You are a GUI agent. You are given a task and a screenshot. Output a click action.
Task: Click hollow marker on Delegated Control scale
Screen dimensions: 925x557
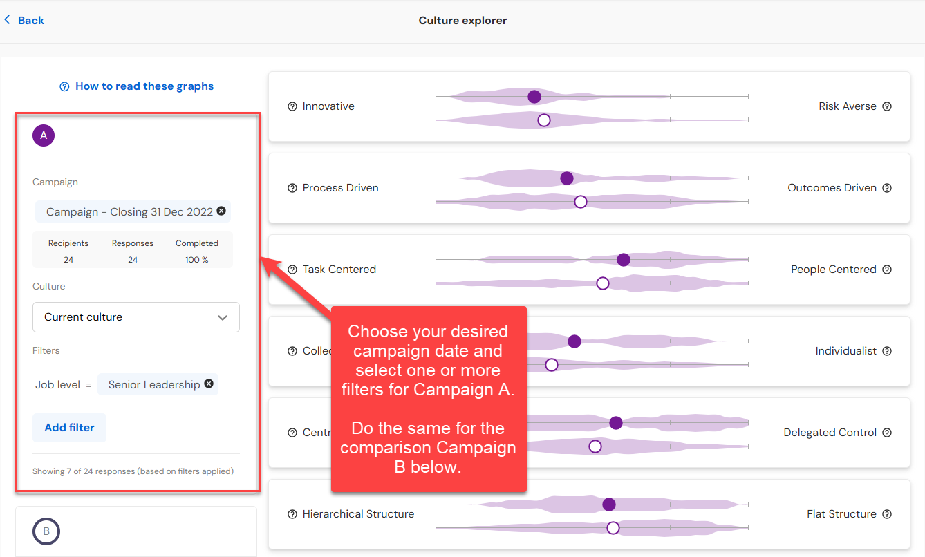pos(595,446)
